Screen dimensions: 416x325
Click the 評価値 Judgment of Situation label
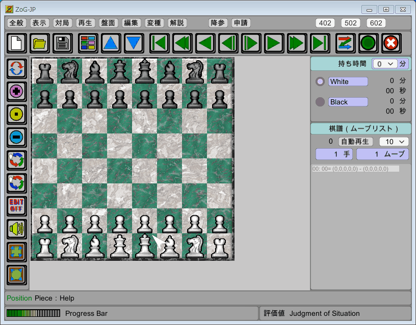coord(311,313)
